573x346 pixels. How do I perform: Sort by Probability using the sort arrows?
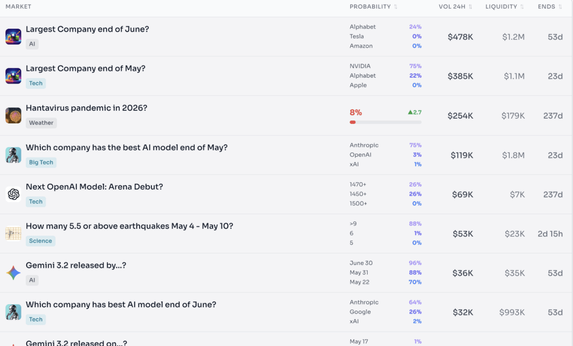tap(396, 7)
